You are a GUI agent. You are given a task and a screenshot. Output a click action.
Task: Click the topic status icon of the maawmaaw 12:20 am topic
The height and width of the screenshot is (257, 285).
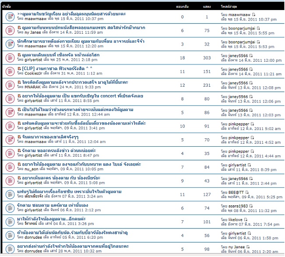tap(10, 44)
